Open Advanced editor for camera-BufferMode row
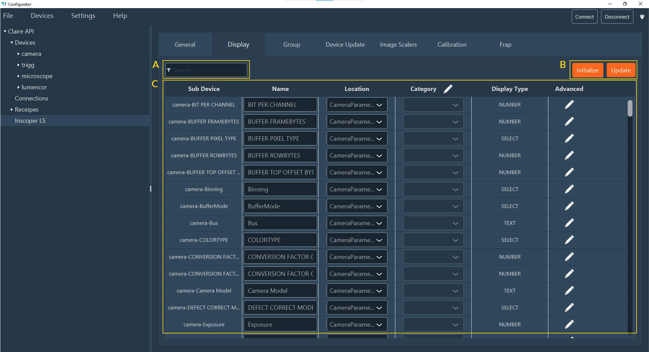649x352 pixels. [570, 206]
